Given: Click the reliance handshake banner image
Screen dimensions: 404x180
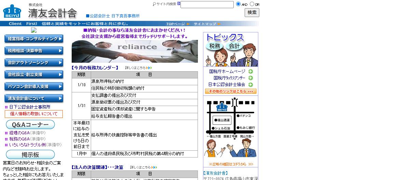Looking at the screenshot, I should 135,51.
